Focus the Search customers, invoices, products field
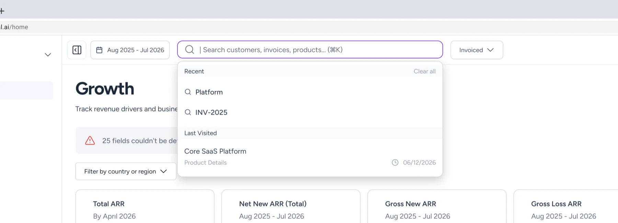 310,50
